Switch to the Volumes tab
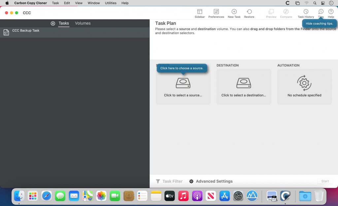 [83, 23]
